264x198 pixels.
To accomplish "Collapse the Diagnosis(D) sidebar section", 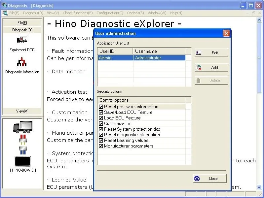I will (22, 30).
